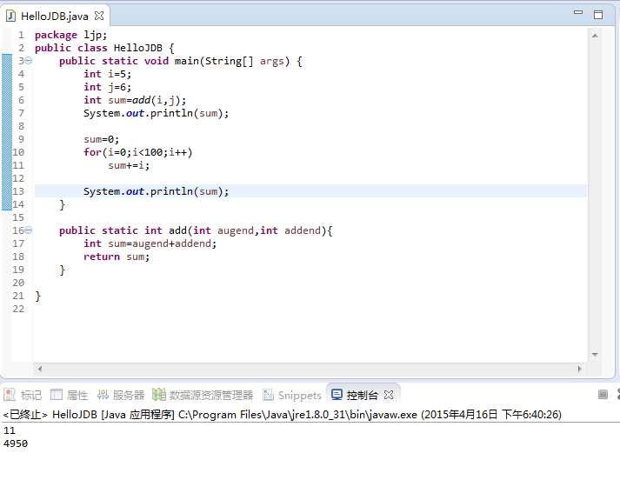Viewport: 620px width, 480px height.
Task: Click the 'sum+=i;' statement
Action: tap(129, 165)
